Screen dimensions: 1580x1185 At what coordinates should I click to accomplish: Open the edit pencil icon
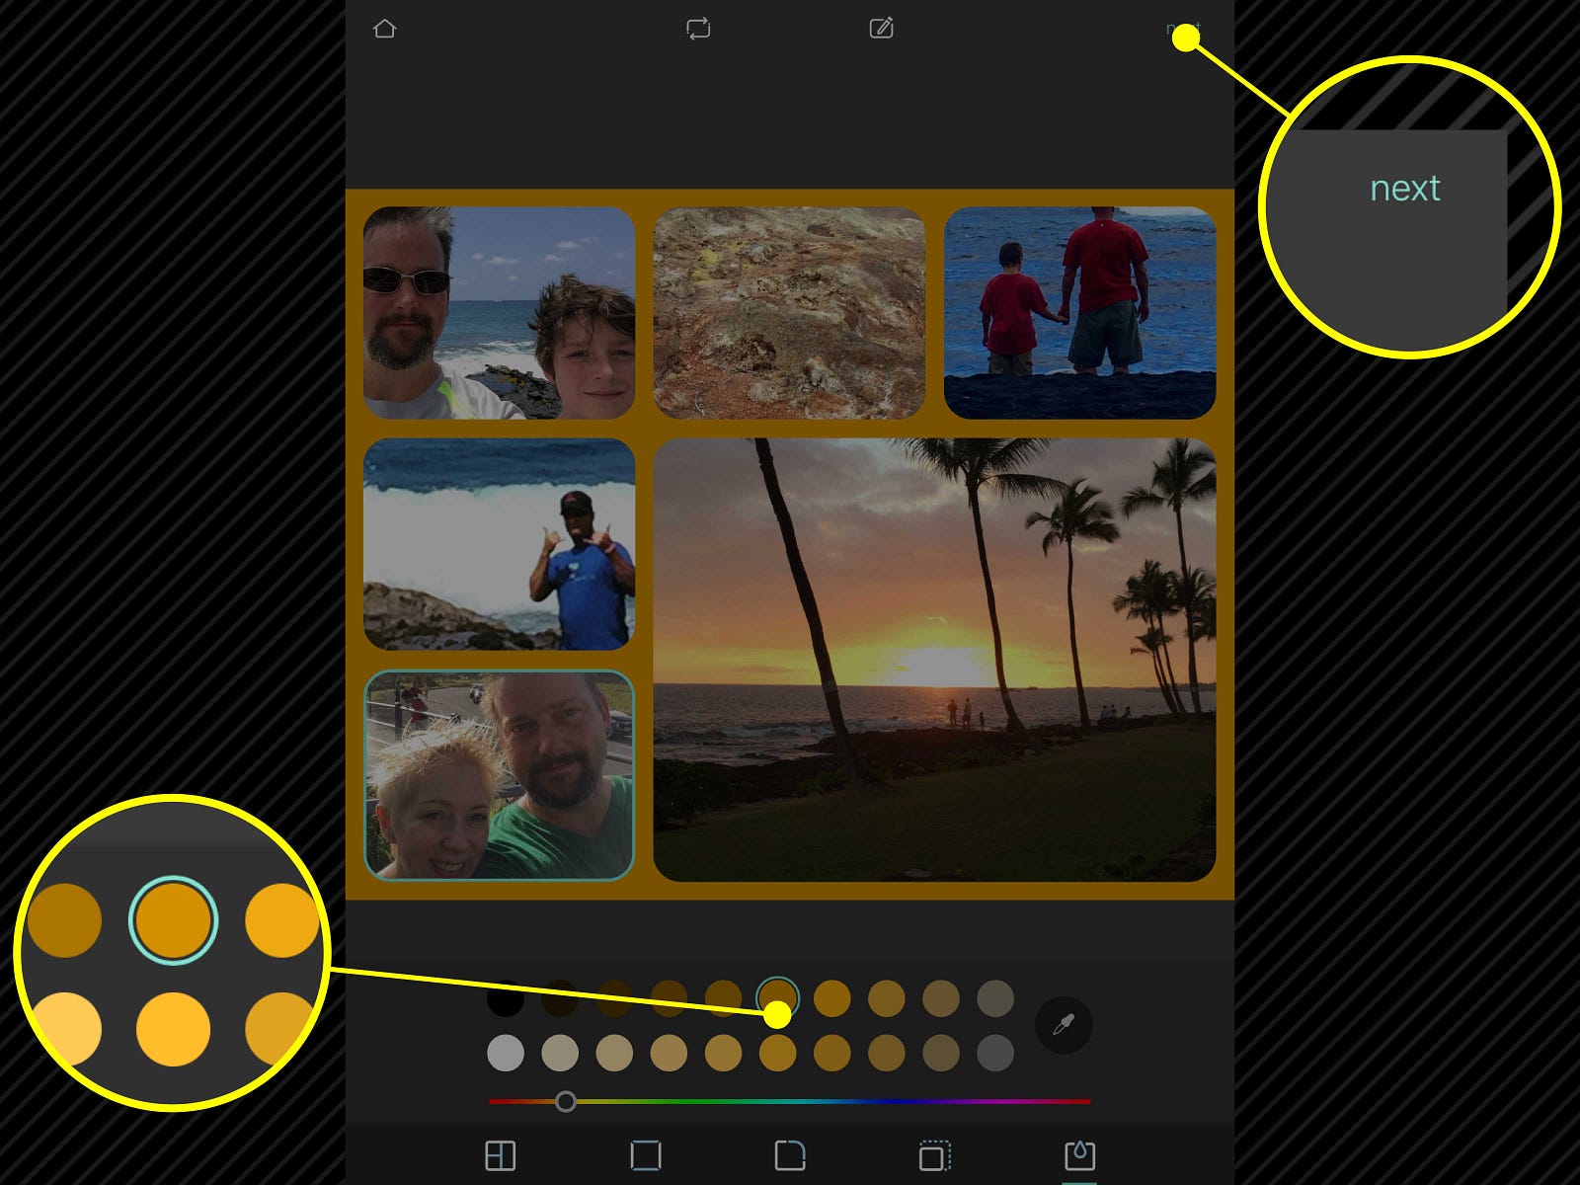[x=881, y=29]
